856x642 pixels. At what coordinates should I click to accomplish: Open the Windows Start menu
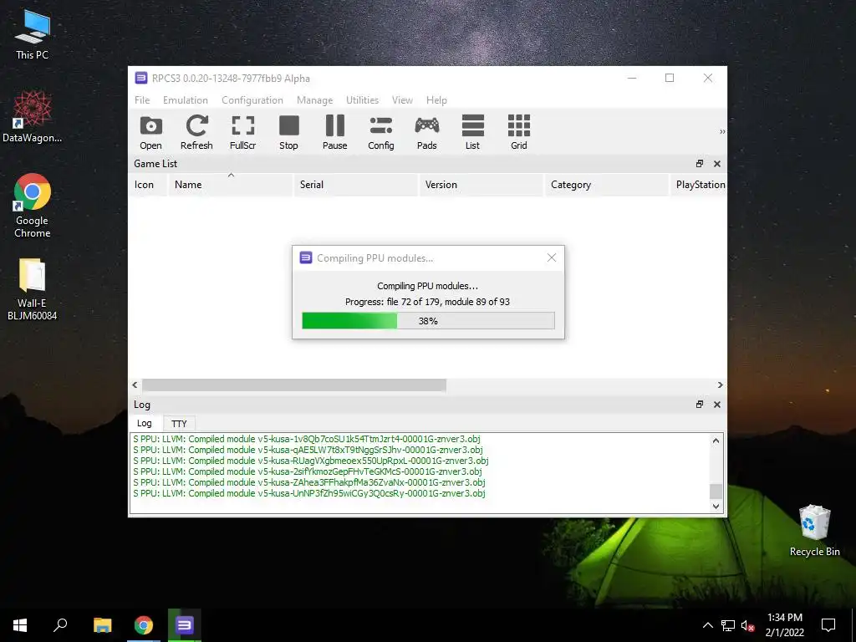20,625
